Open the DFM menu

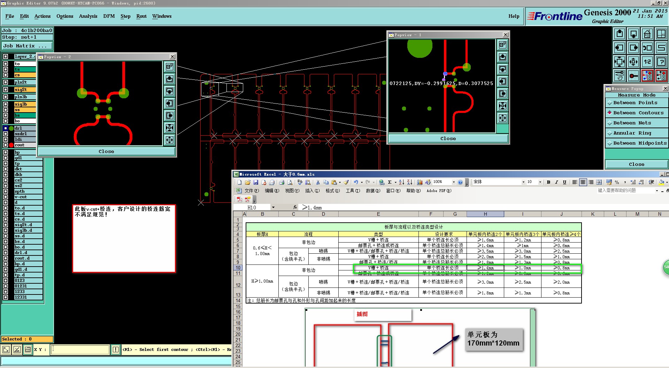pyautogui.click(x=109, y=16)
